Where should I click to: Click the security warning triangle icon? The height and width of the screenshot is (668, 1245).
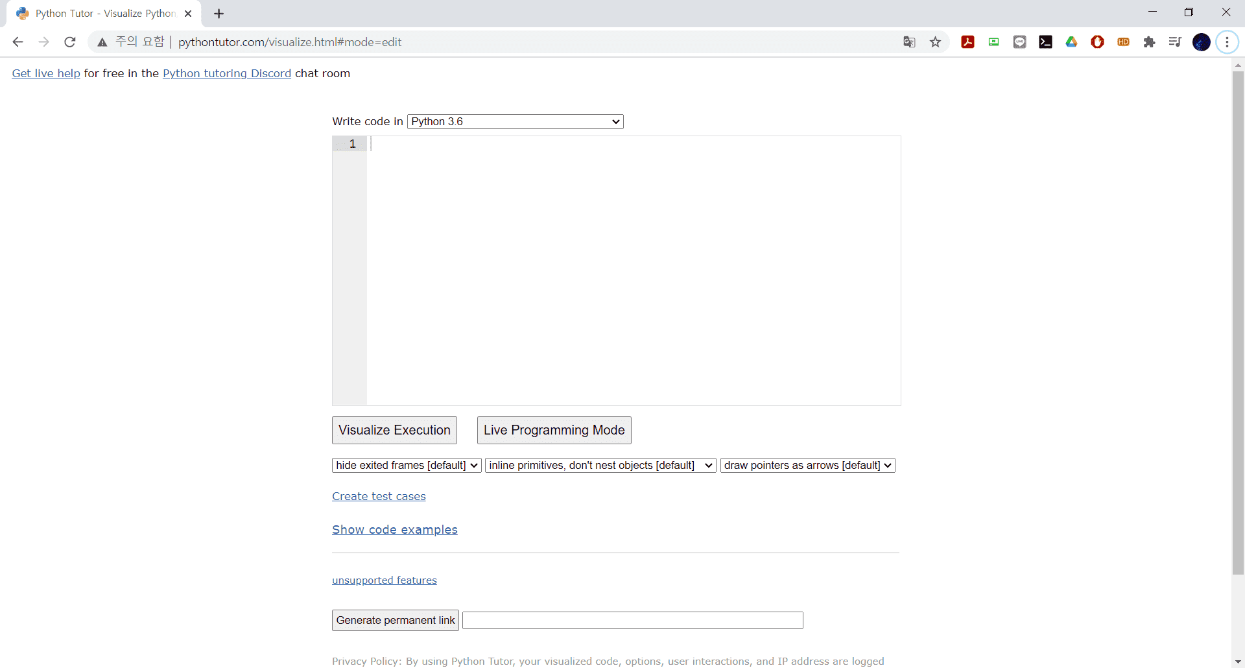(102, 42)
